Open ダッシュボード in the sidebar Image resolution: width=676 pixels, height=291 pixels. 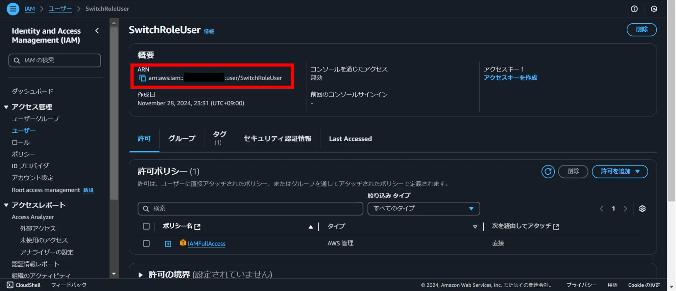pos(32,91)
